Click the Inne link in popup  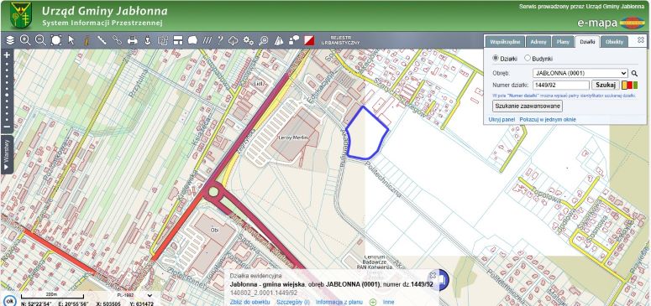[388, 303]
